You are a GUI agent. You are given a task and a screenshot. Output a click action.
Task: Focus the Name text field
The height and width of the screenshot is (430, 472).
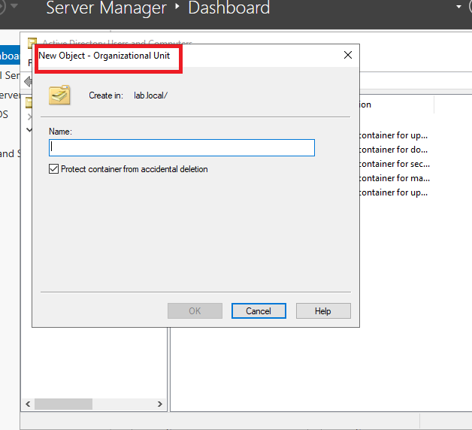click(182, 148)
